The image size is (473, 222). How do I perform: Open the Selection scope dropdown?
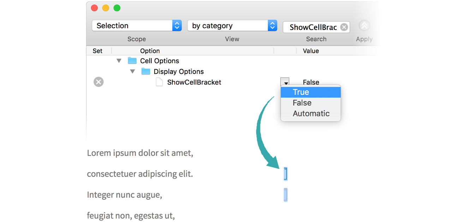pos(137,26)
